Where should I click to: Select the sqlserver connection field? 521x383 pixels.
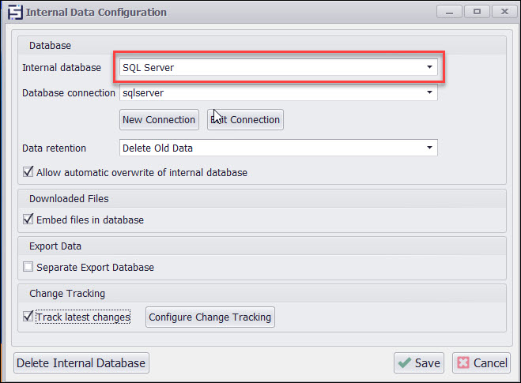[x=269, y=93]
